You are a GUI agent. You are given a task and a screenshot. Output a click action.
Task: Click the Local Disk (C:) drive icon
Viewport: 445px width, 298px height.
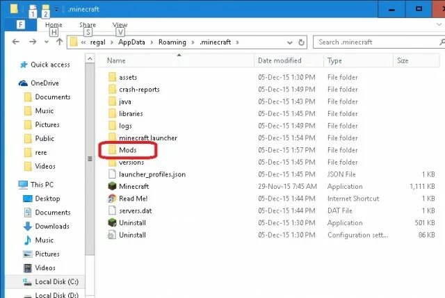point(27,281)
